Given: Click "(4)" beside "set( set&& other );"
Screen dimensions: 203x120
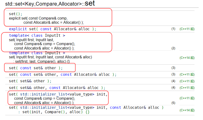Looking at the screenshot, I should pos(173,81).
